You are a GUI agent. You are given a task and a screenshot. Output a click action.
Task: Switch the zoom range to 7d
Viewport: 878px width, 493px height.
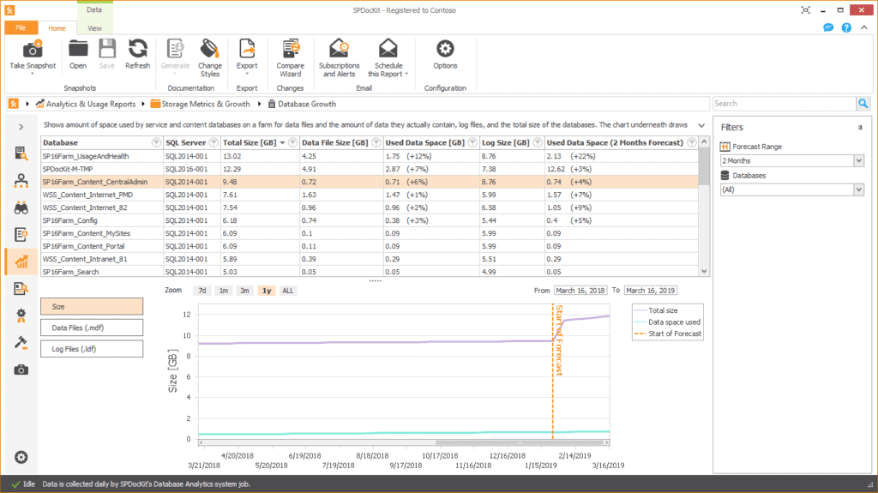pos(202,291)
